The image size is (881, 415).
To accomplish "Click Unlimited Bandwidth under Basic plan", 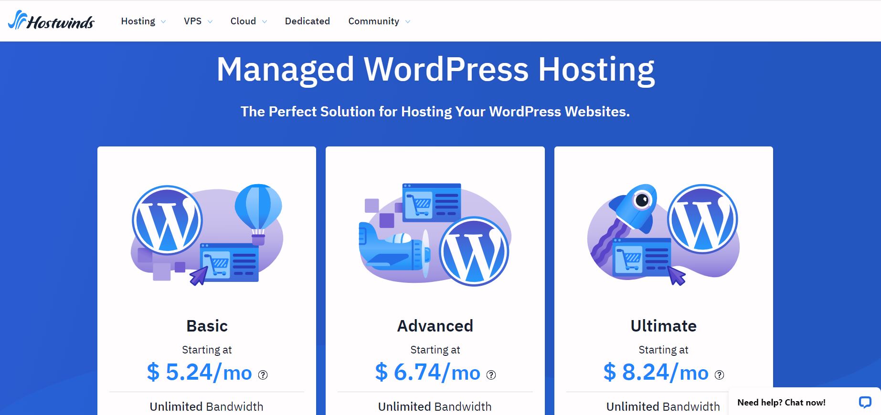I will [x=206, y=406].
